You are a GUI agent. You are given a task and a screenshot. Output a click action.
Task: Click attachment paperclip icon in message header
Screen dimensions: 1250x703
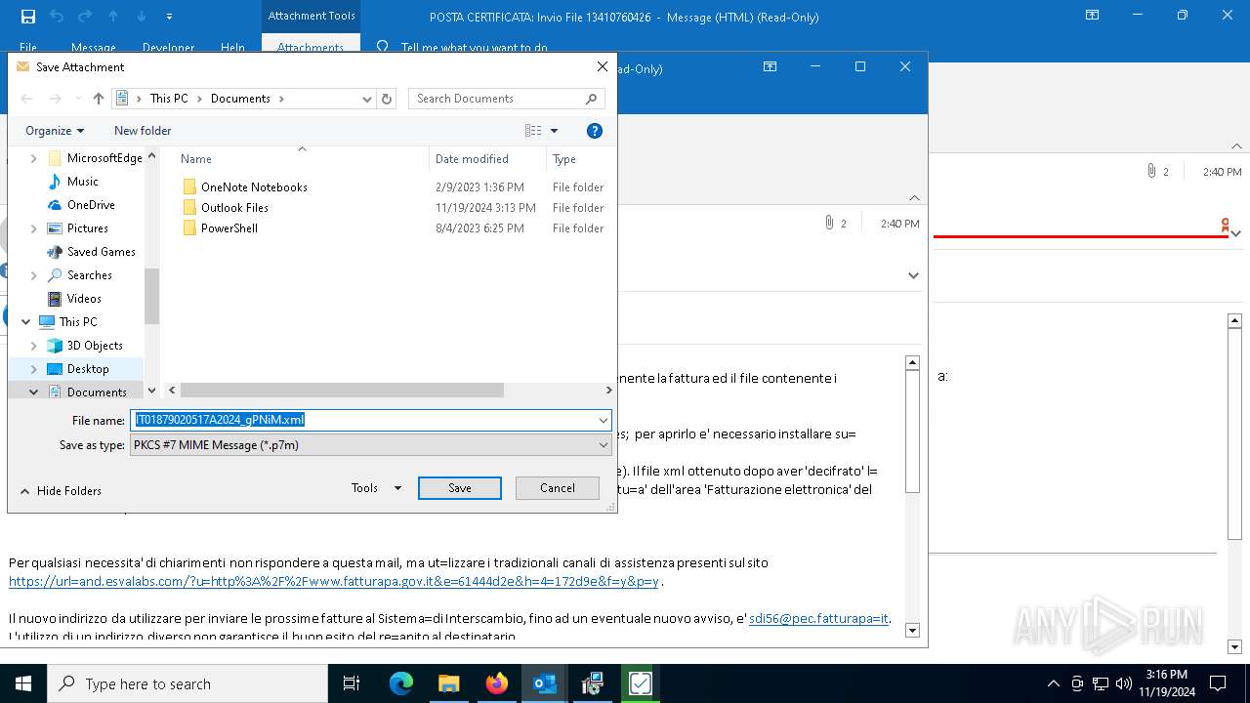click(x=829, y=224)
